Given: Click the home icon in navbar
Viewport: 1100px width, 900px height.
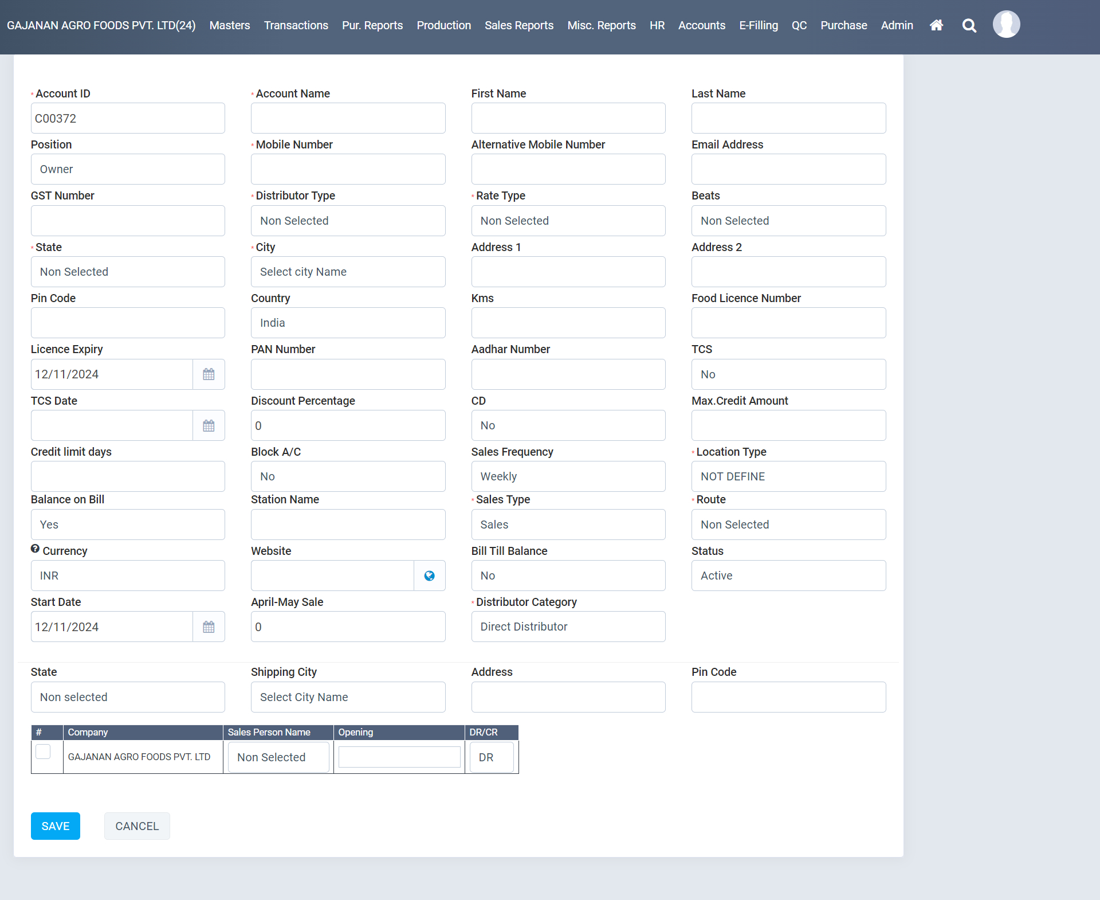Looking at the screenshot, I should pos(936,25).
